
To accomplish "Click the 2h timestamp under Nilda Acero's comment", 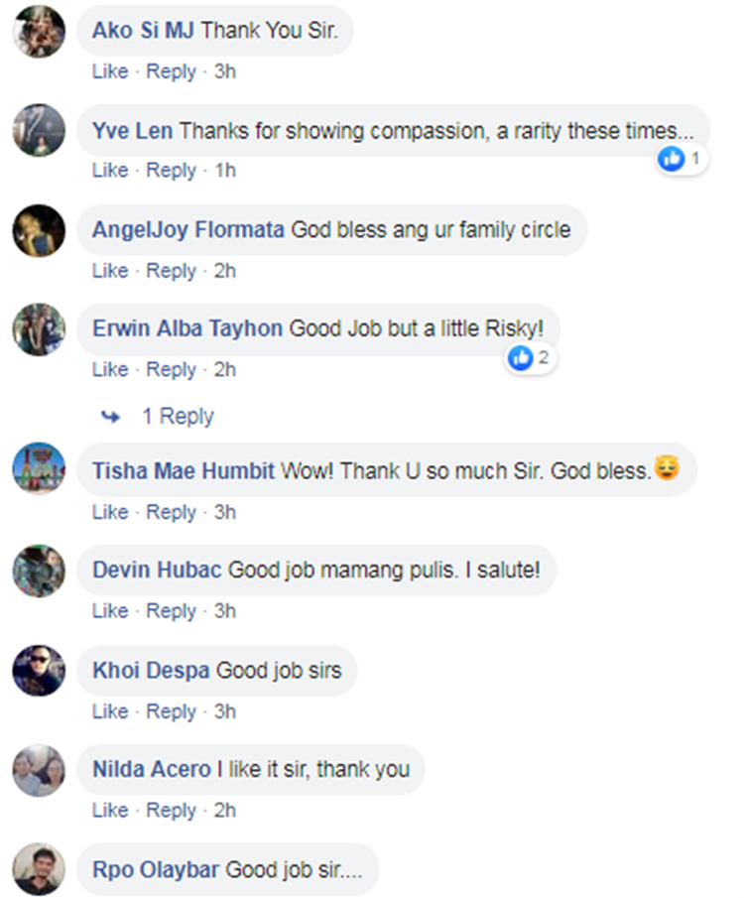I will [225, 811].
